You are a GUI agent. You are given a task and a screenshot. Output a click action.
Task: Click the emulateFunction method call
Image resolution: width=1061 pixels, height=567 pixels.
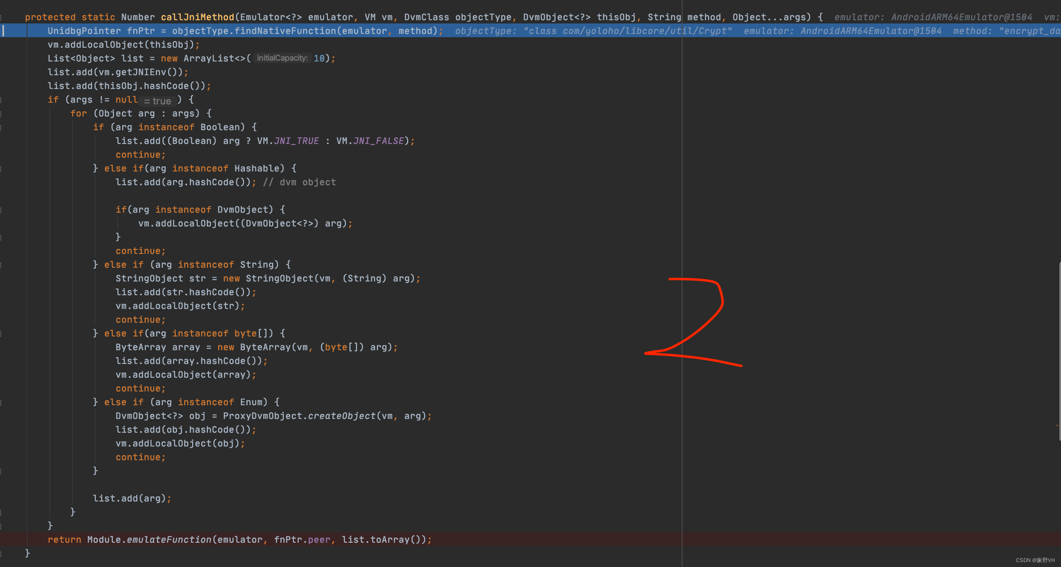pos(169,539)
